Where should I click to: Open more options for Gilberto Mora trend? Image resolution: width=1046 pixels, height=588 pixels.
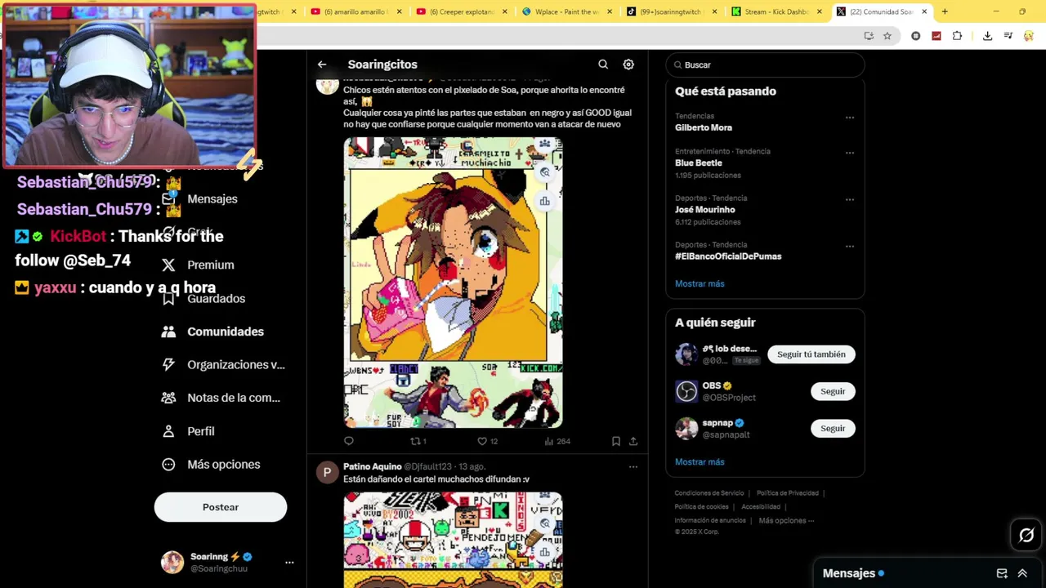pyautogui.click(x=850, y=118)
